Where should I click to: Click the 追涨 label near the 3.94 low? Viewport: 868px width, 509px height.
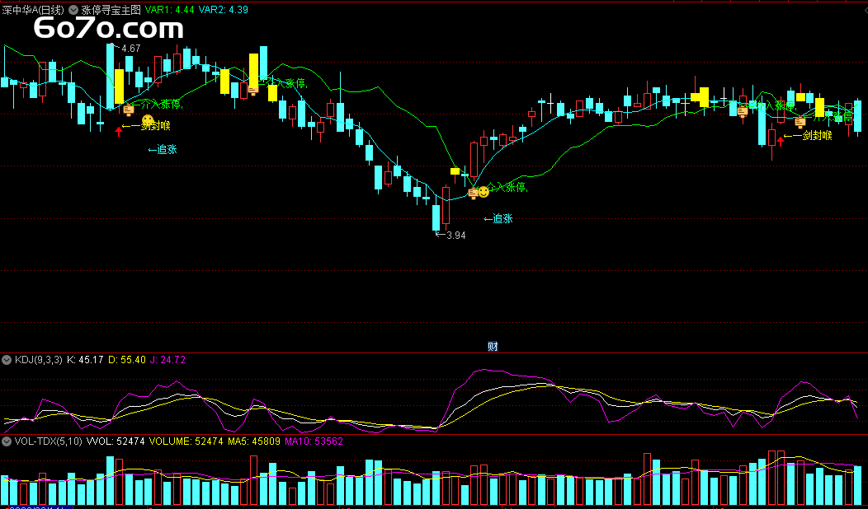498,219
